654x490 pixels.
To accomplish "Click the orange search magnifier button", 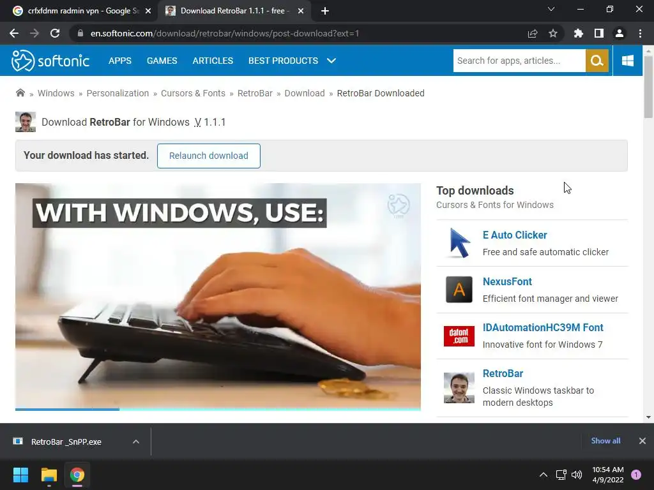I will point(597,61).
